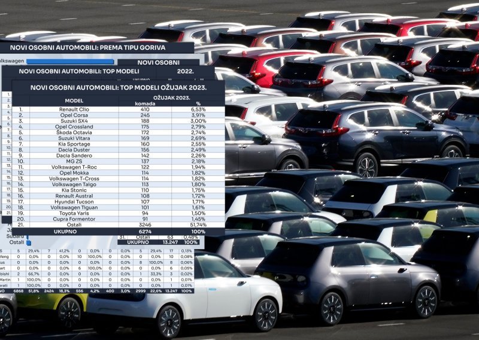Click the 3246 value in the Ostali row
The image size is (479, 340).
pyautogui.click(x=145, y=225)
